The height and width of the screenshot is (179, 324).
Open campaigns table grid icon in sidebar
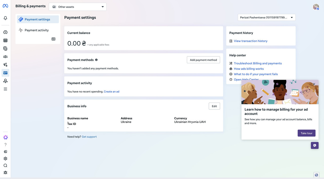pyautogui.click(x=5, y=40)
